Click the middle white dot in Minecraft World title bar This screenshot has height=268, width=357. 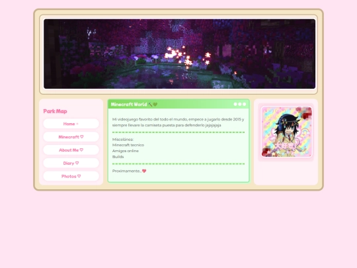[240, 104]
